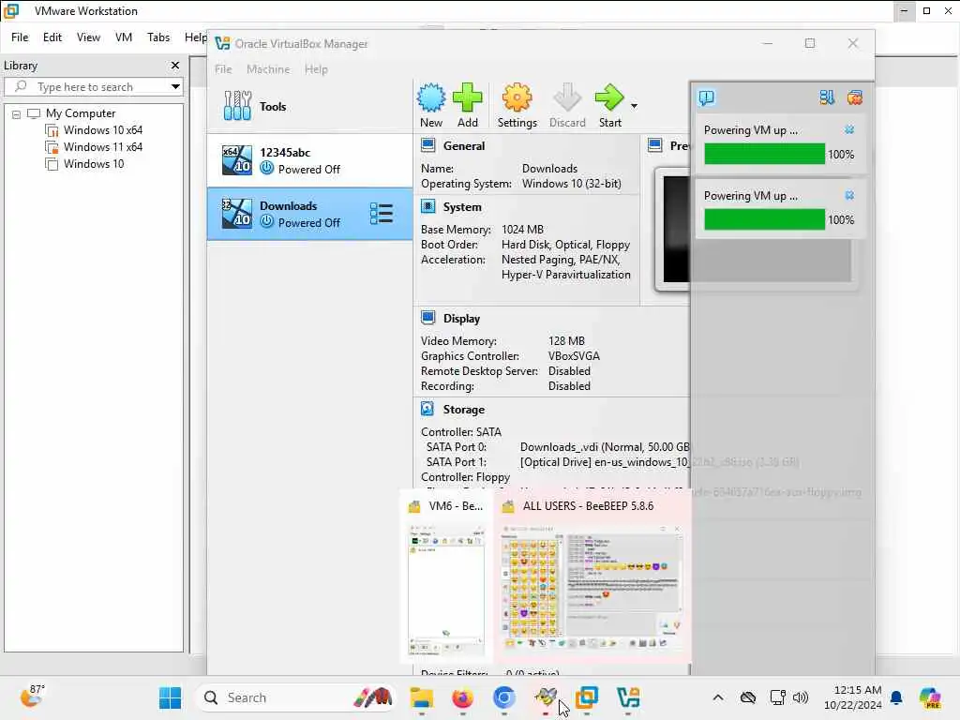Open the weather widget showing 87°
The width and height of the screenshot is (960, 720).
coord(33,697)
